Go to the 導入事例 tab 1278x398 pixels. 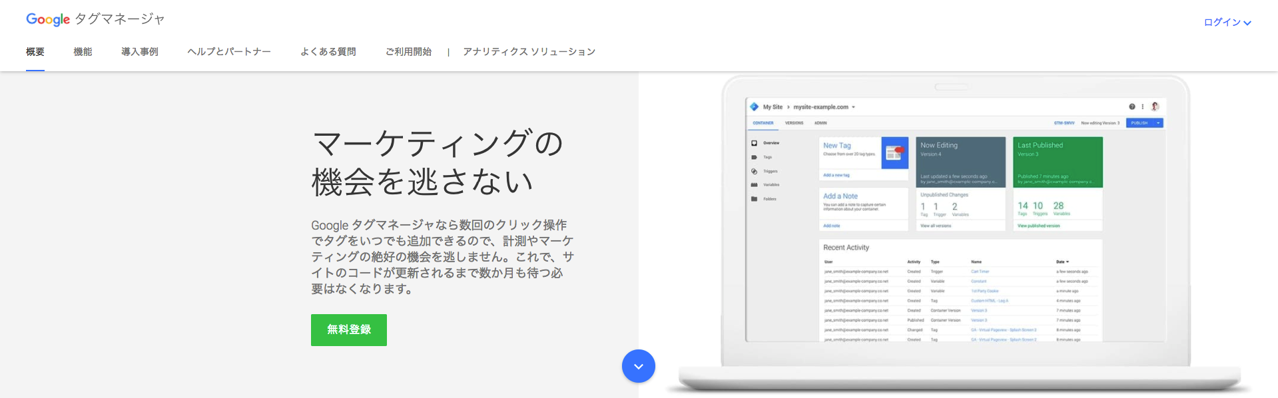click(140, 52)
